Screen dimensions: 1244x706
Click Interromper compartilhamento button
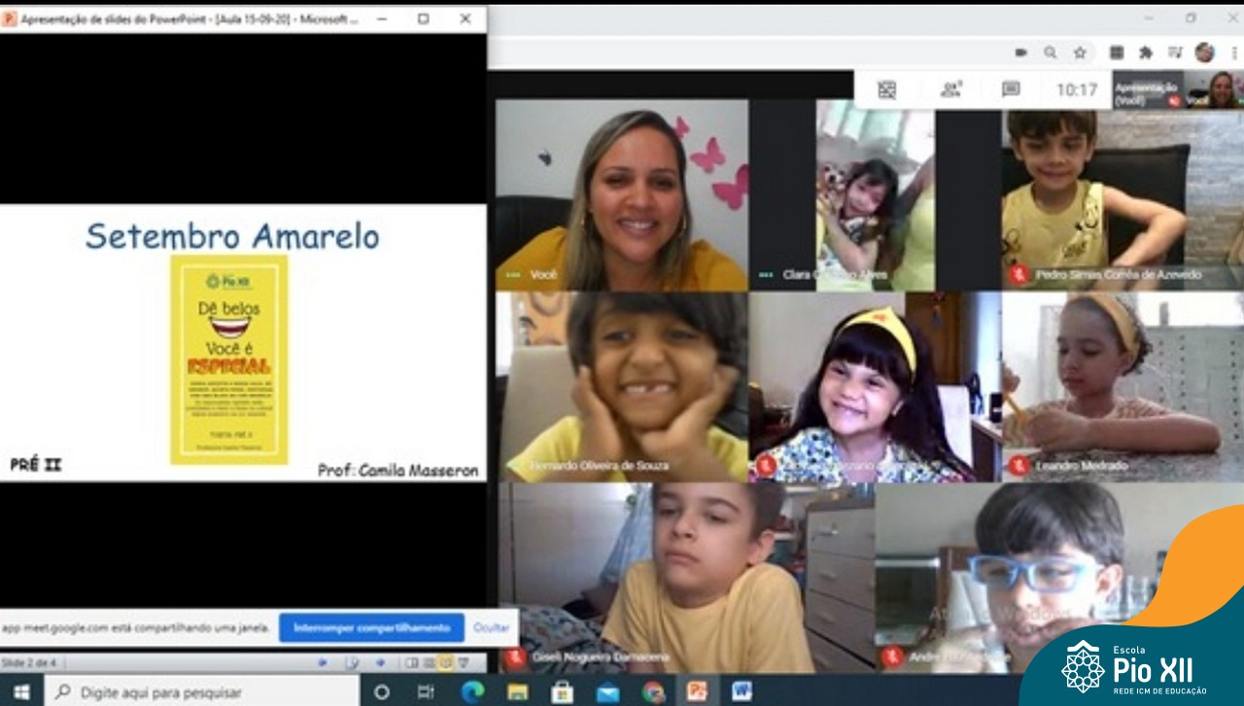click(371, 627)
